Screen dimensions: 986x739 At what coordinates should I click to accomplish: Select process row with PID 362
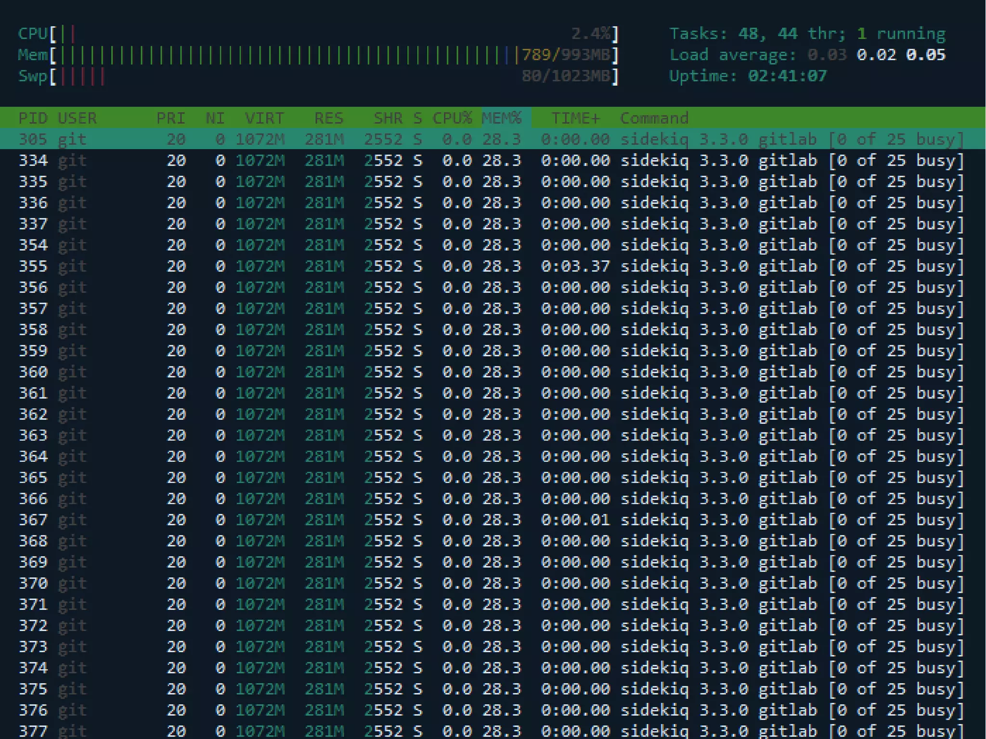[493, 415]
